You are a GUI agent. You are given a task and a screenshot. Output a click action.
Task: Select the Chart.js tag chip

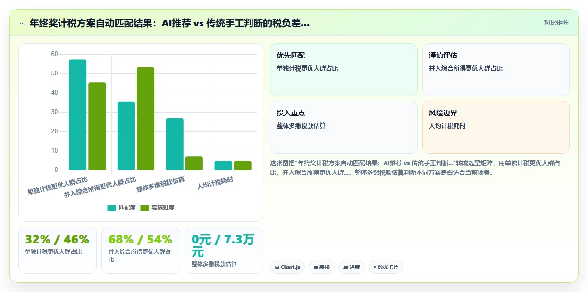tap(287, 267)
